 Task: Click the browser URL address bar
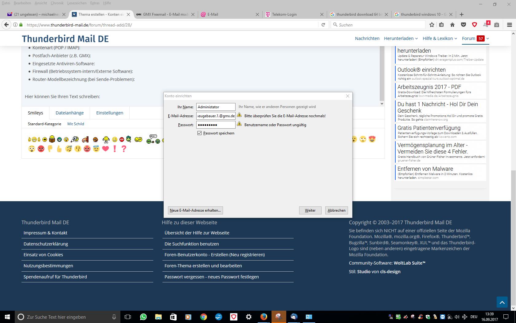tap(172, 25)
